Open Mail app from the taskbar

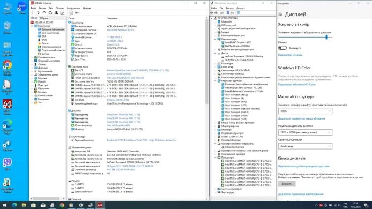tap(43, 205)
